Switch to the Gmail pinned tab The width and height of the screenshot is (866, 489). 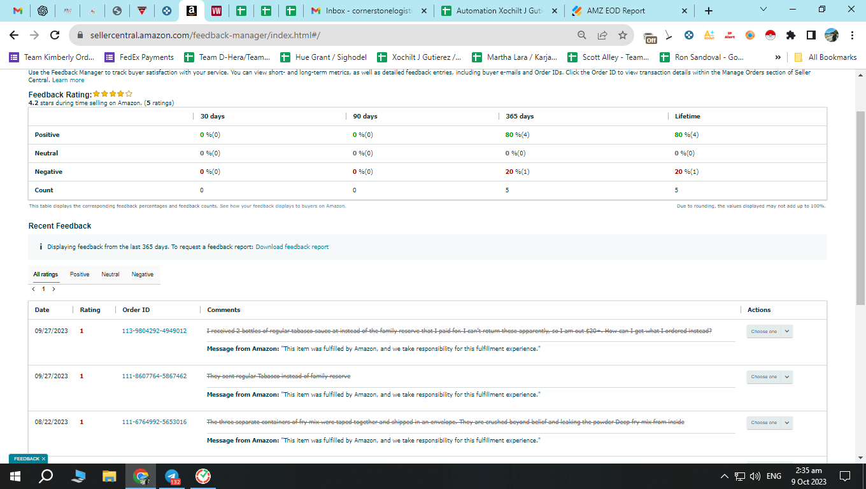pos(18,11)
